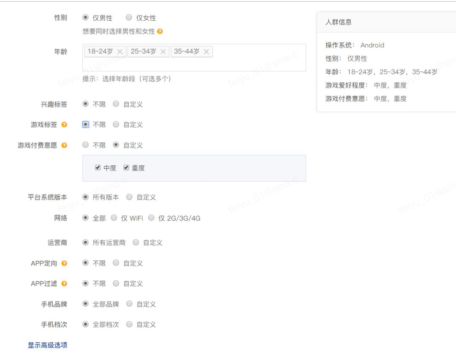456x356 pixels.
Task: Open the 显示高级选项 link
Action: (x=47, y=345)
